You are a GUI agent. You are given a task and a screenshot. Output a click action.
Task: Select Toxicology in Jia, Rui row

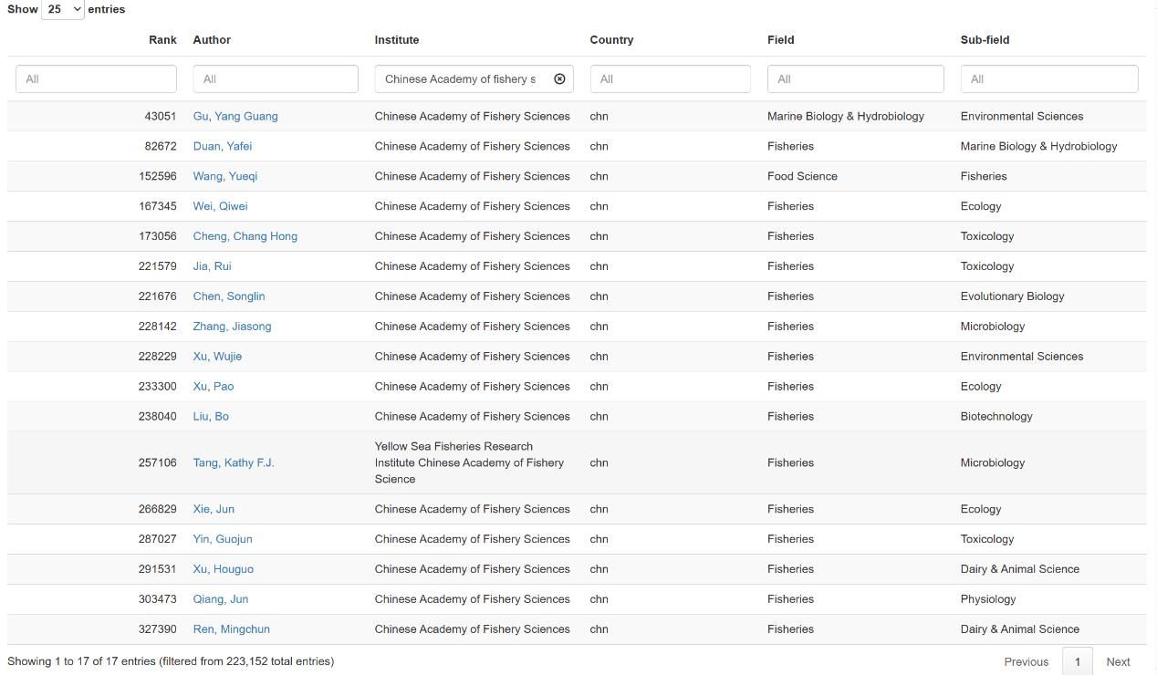987,266
